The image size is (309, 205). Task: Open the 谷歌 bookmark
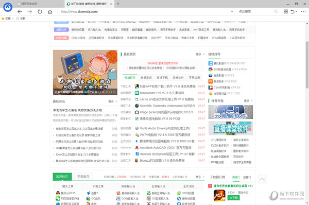(x=21, y=19)
